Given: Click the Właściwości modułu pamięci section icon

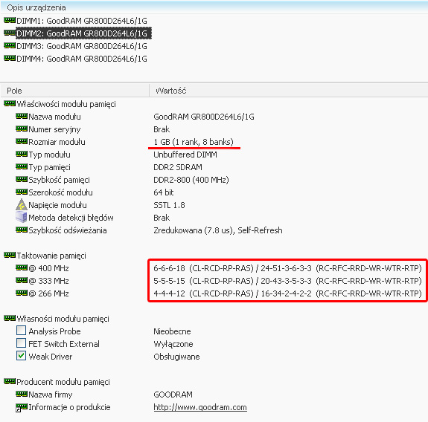Looking at the screenshot, I should [x=10, y=103].
